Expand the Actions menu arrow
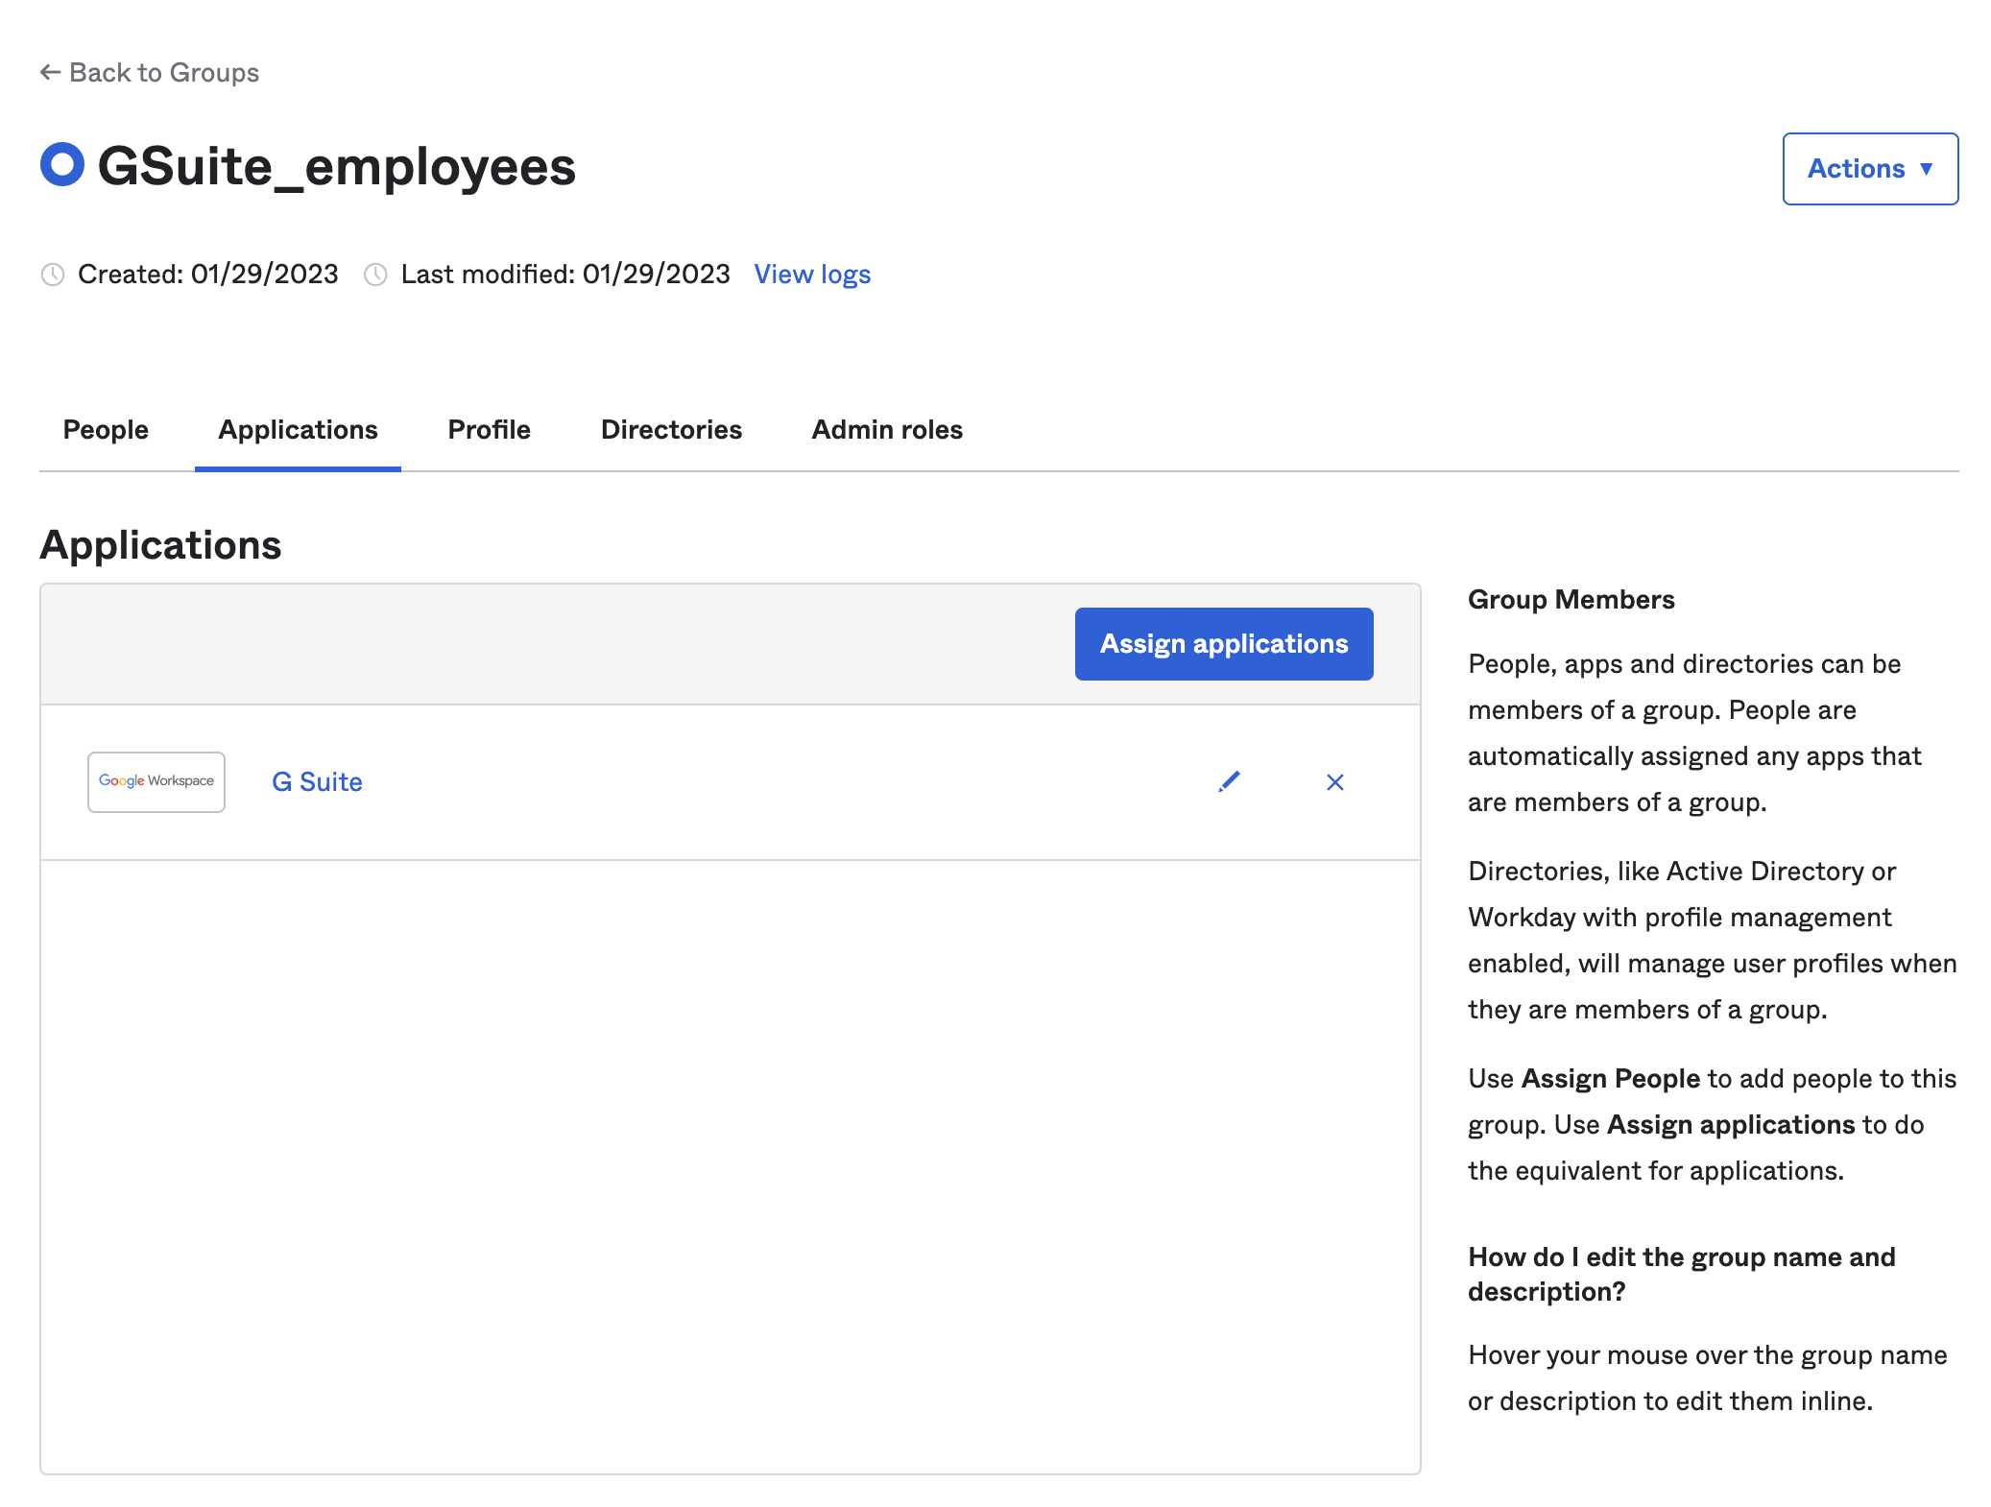Screen dimensions: 1991x1507 click(1928, 169)
